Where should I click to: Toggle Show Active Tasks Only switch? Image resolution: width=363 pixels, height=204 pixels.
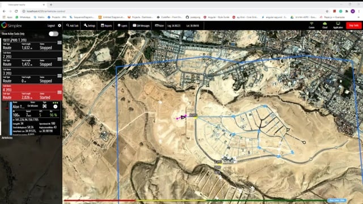click(x=53, y=34)
